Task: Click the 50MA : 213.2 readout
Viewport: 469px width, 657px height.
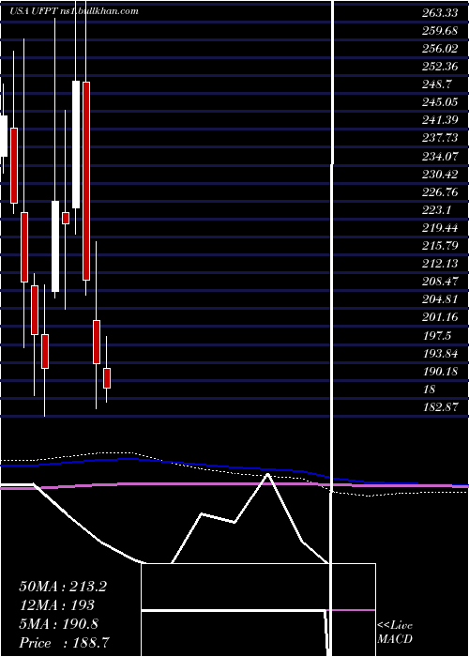Action: pyautogui.click(x=63, y=587)
